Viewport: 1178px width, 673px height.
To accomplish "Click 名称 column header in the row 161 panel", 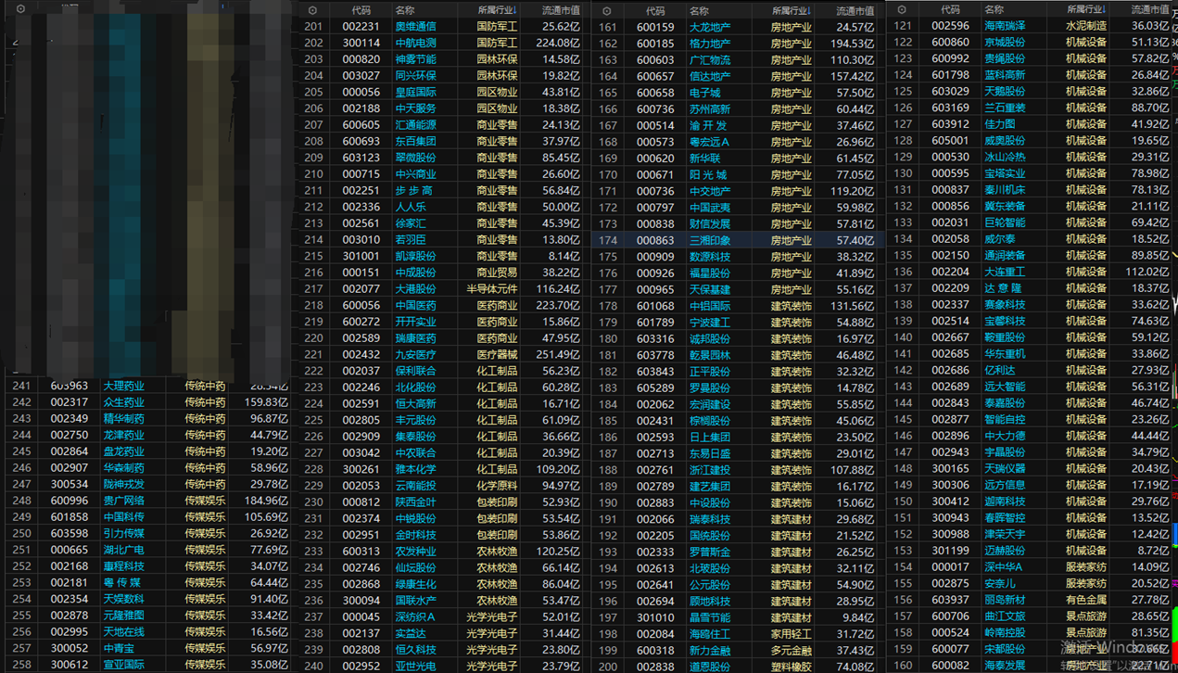I will (x=699, y=11).
